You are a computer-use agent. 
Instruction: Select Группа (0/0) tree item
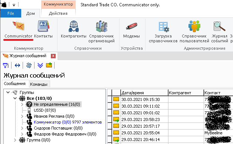[x=39, y=140]
